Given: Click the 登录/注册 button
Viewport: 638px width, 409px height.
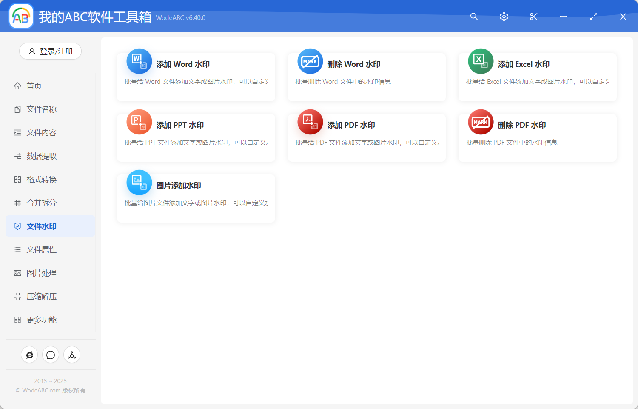Looking at the screenshot, I should point(50,51).
